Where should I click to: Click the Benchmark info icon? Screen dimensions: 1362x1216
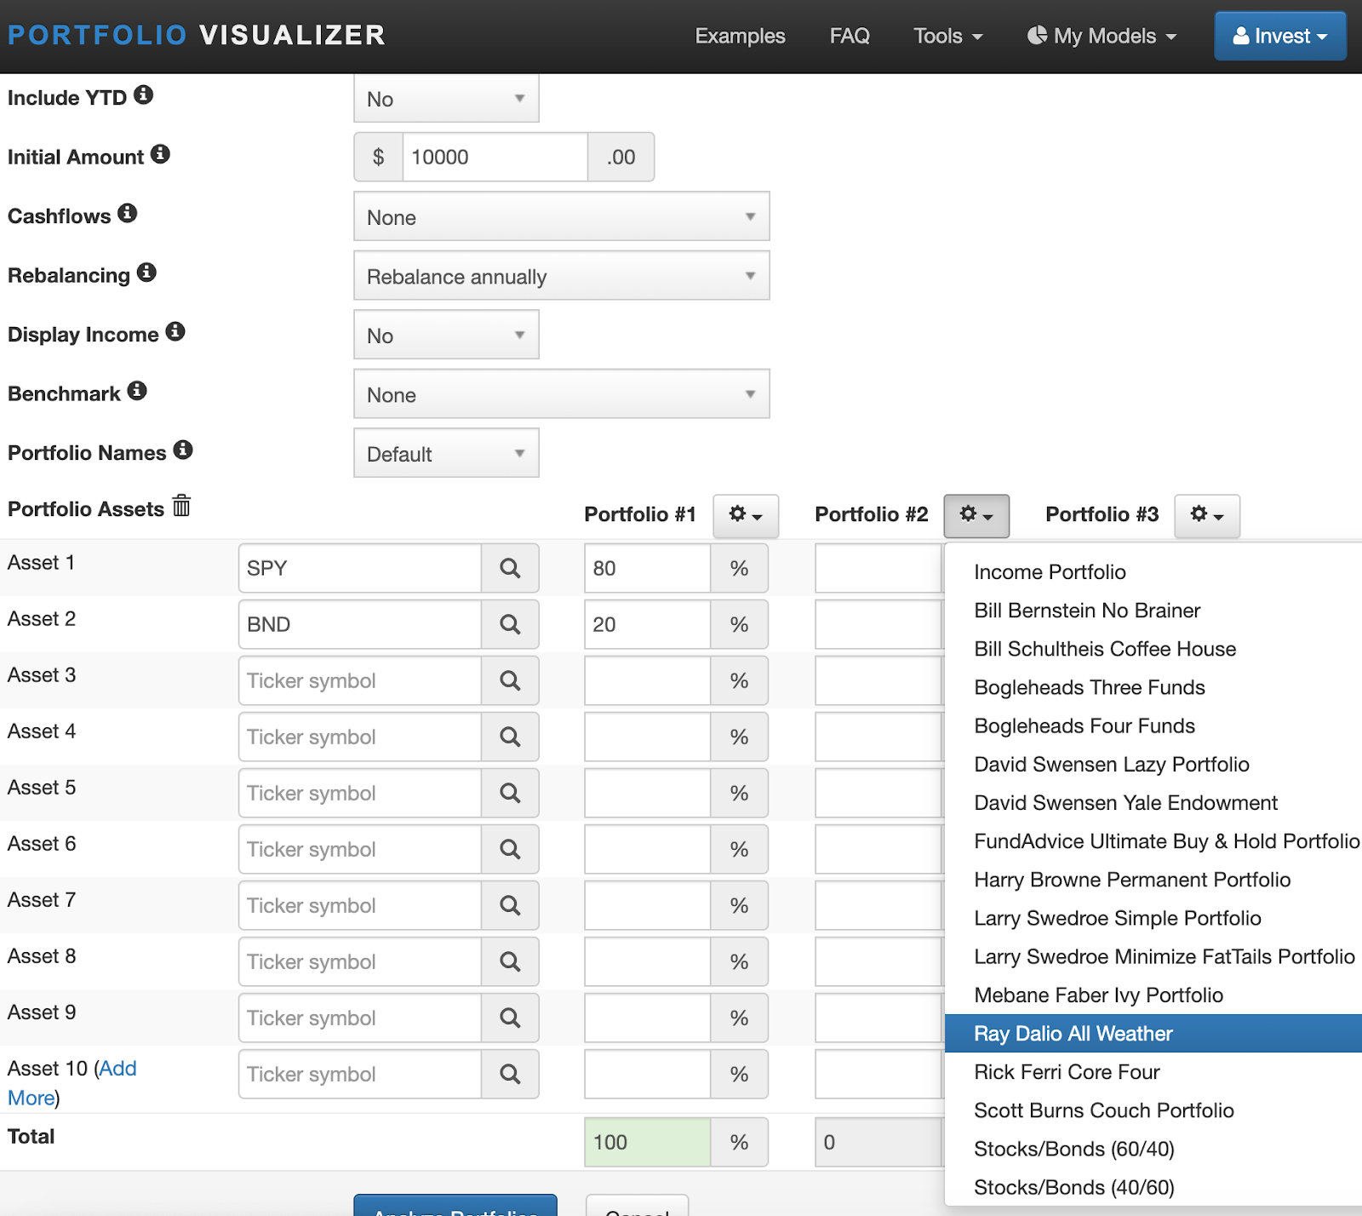click(137, 390)
